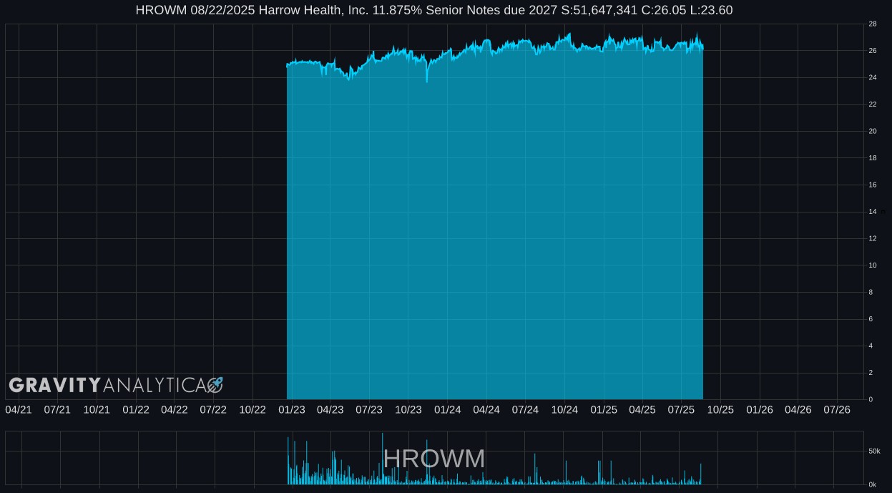892x493 pixels.
Task: Click the 07/23 date axis label
Action: tap(369, 409)
